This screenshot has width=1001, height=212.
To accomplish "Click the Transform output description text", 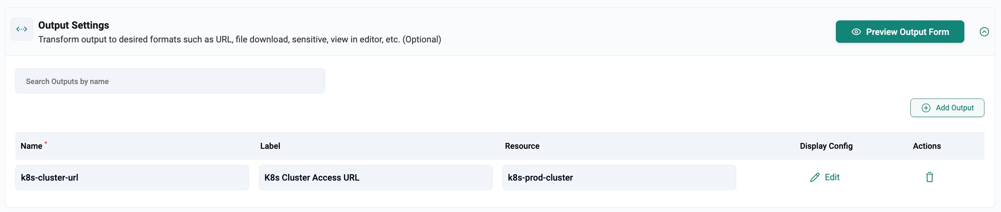I will click(240, 40).
